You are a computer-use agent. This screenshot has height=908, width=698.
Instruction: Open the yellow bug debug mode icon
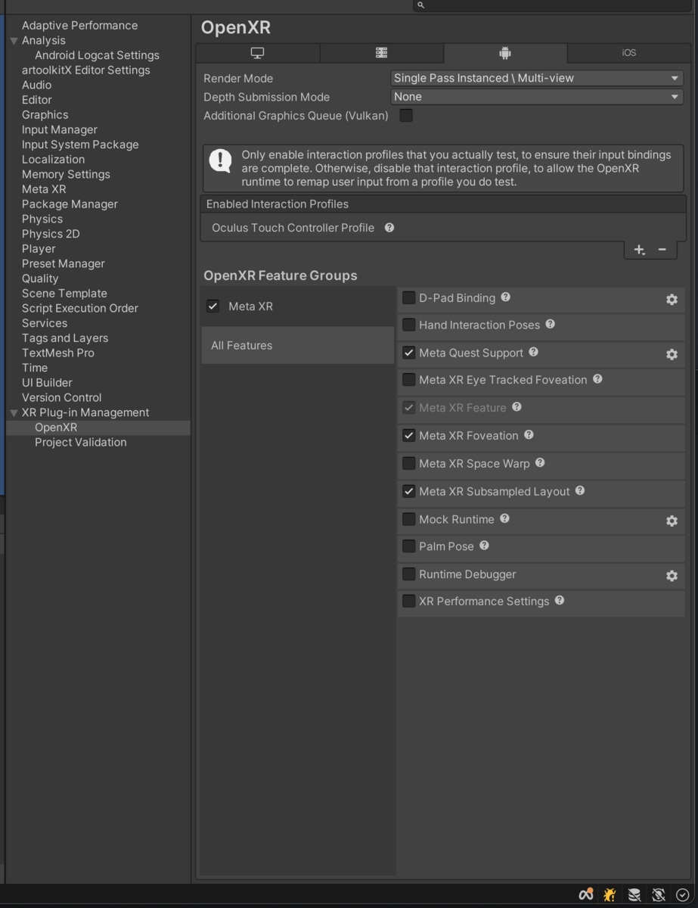pyautogui.click(x=610, y=895)
